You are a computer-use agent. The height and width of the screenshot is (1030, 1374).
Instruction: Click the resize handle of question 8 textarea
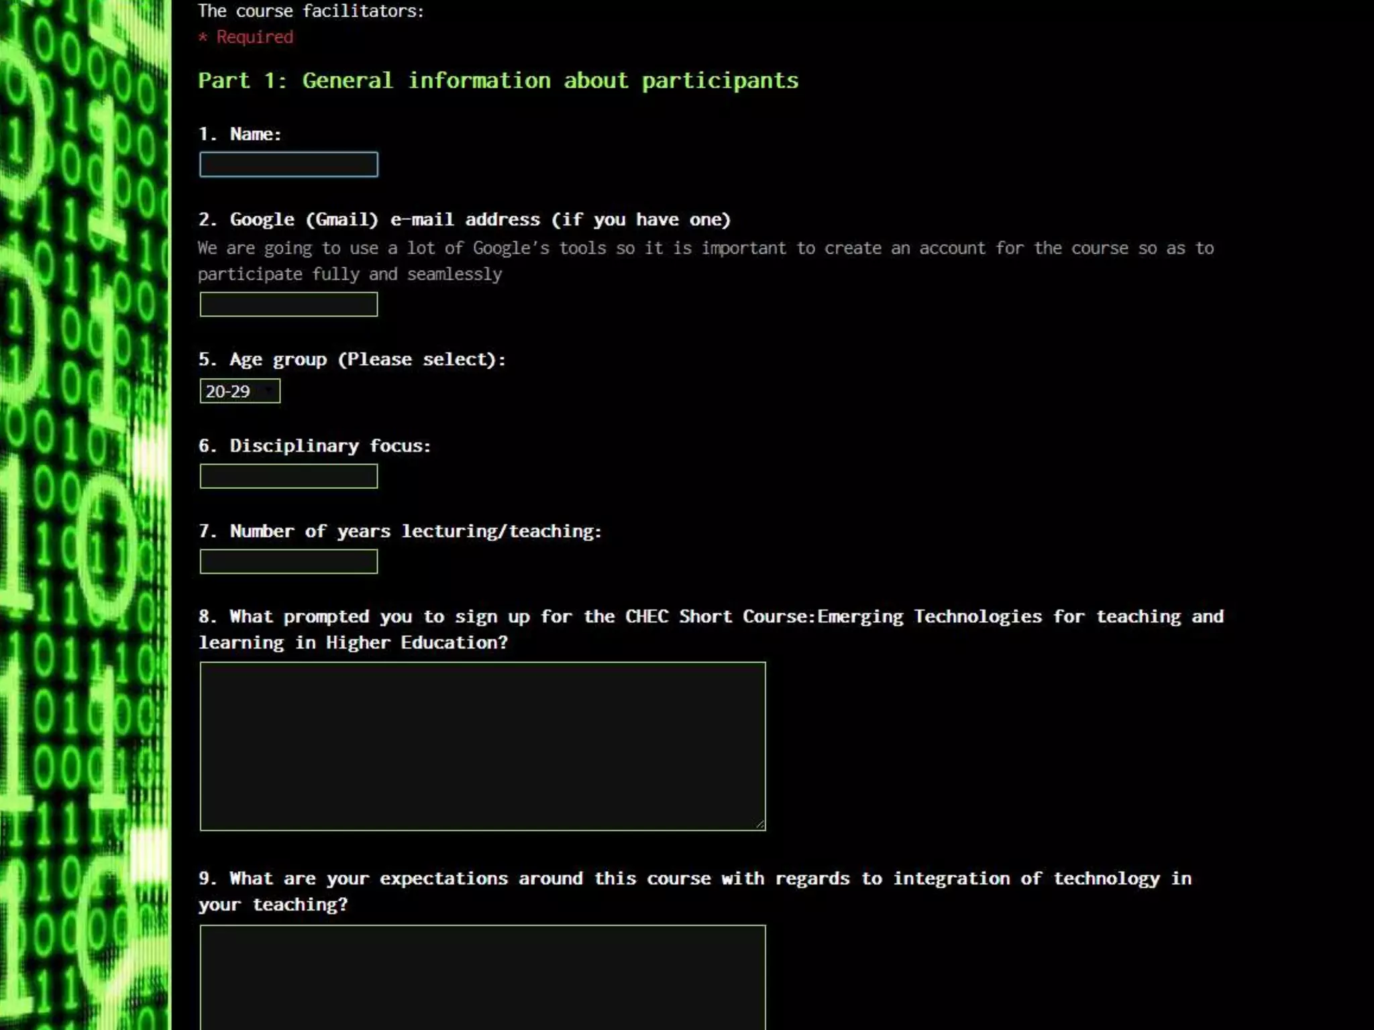(760, 825)
